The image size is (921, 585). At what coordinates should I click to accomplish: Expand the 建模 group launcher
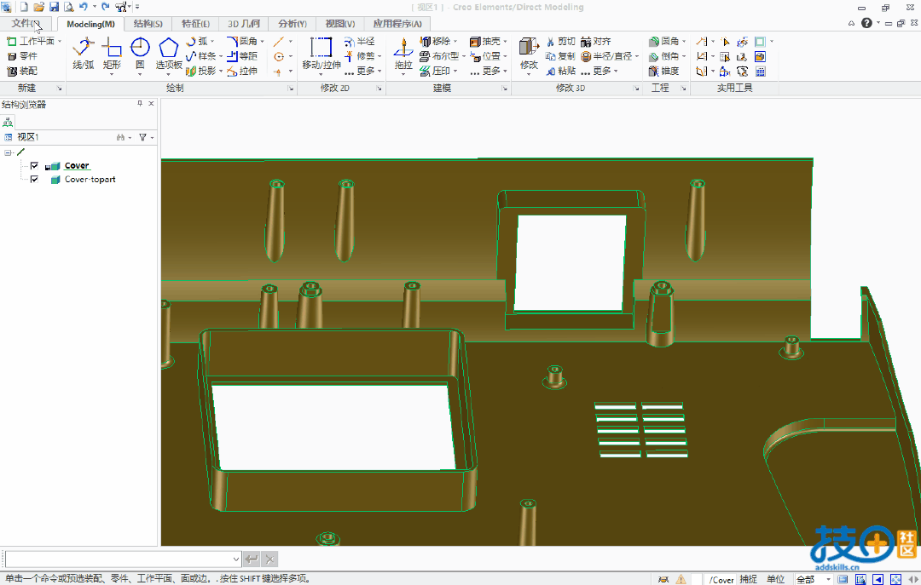coord(505,88)
